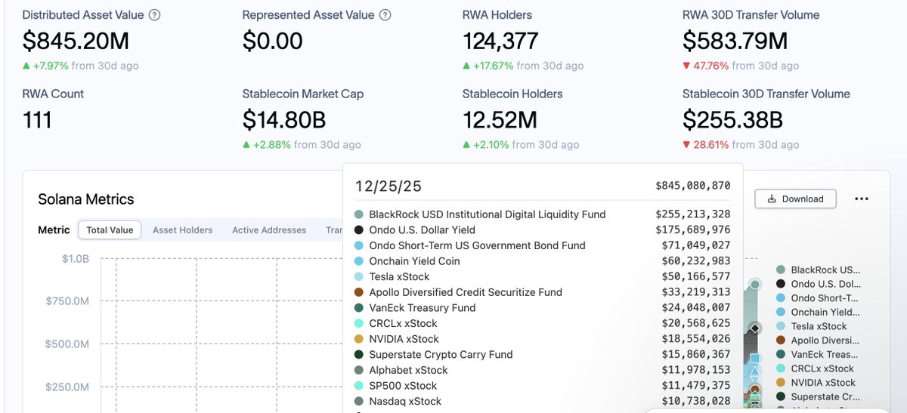This screenshot has height=413, width=907.
Task: Click the Solana Metrics heading
Action: (x=86, y=199)
